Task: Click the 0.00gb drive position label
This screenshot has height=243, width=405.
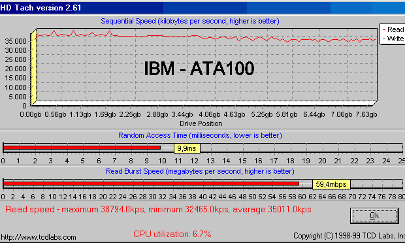Action: [x=31, y=114]
